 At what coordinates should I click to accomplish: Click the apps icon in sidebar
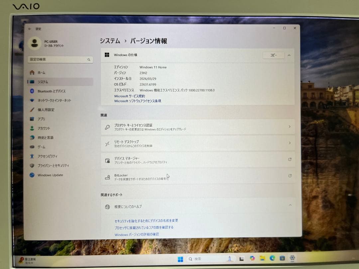point(32,119)
